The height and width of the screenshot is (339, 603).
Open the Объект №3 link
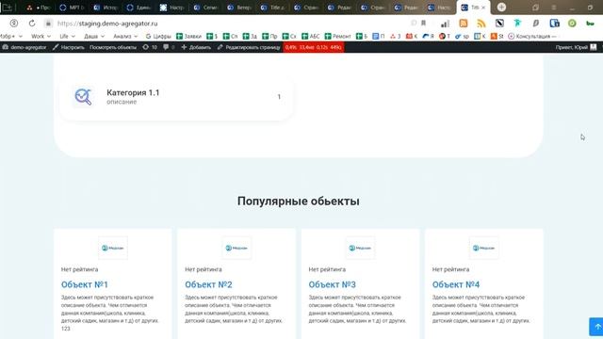click(333, 284)
